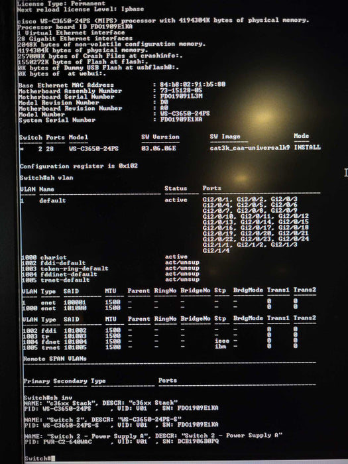Click the Model Revision Number value D0
Image resolution: width=348 pixels, height=464 pixels.
tap(164, 102)
